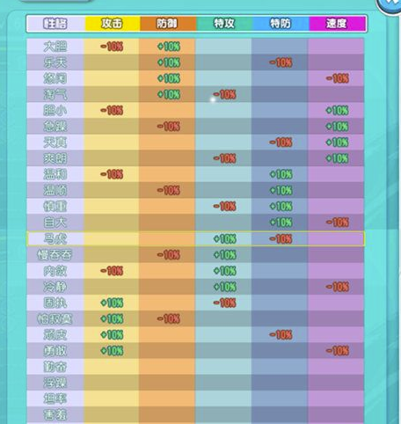The width and height of the screenshot is (401, 424).
Task: Click the -10% 特攻 value in 慎重 row
Action: [x=224, y=207]
